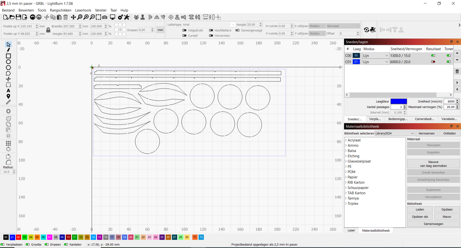Select the position marker tool
This screenshot has height=248, width=461.
click(8, 96)
